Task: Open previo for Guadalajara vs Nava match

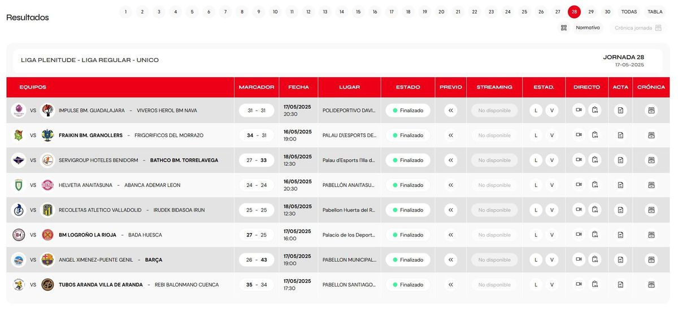Action: pos(450,110)
